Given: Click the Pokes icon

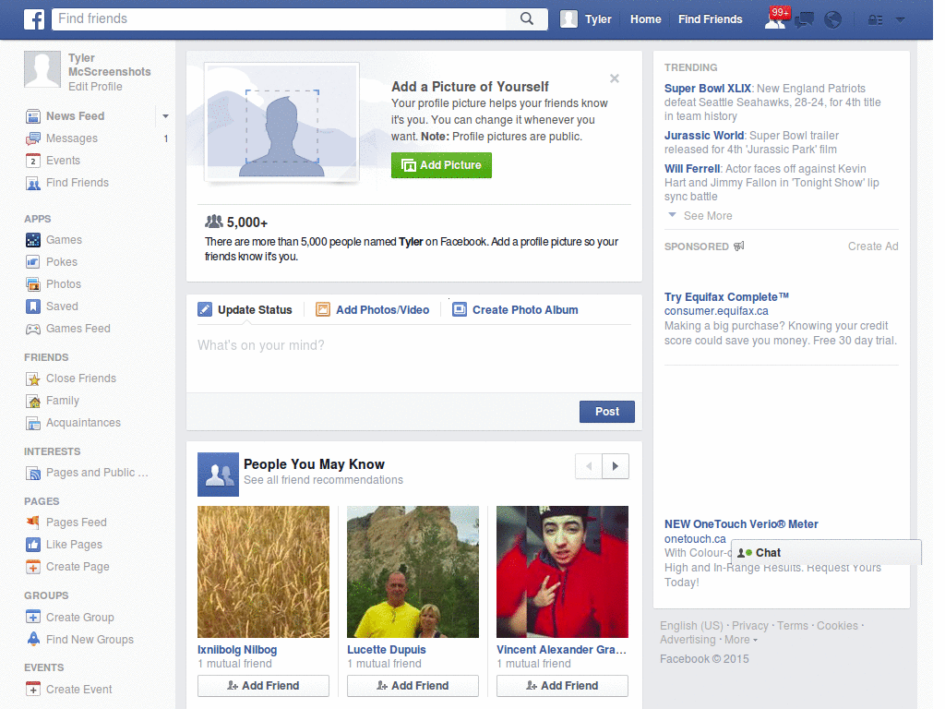Looking at the screenshot, I should 33,262.
